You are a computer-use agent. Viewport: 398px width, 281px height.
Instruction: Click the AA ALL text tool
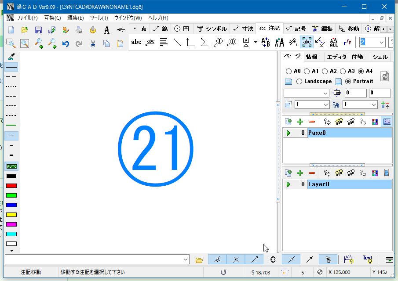[x=333, y=42]
